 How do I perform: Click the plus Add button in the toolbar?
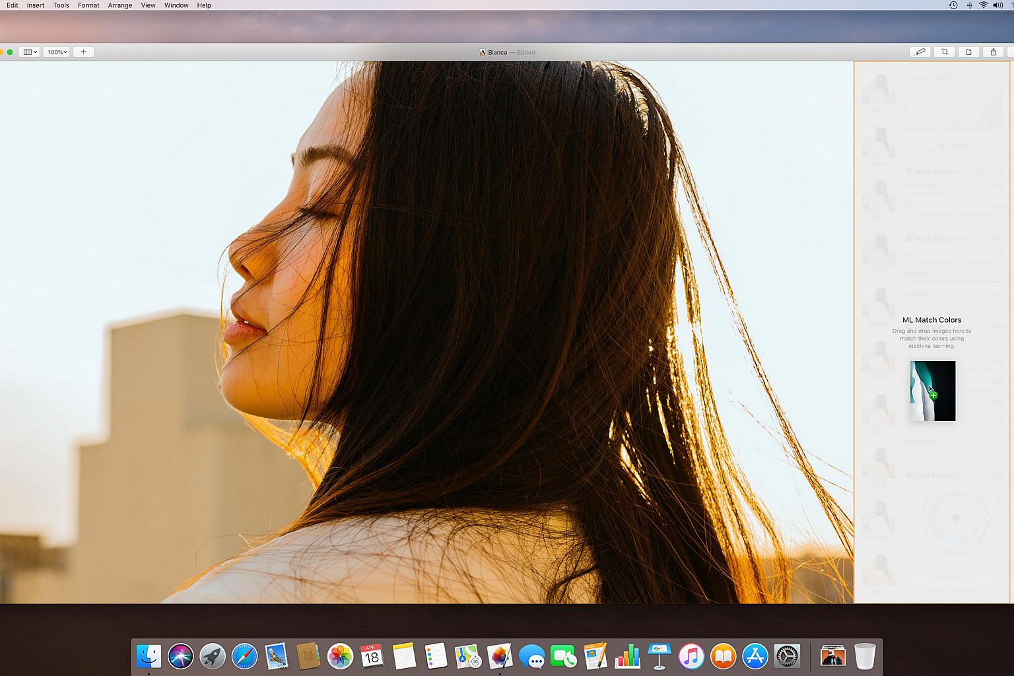(x=83, y=52)
